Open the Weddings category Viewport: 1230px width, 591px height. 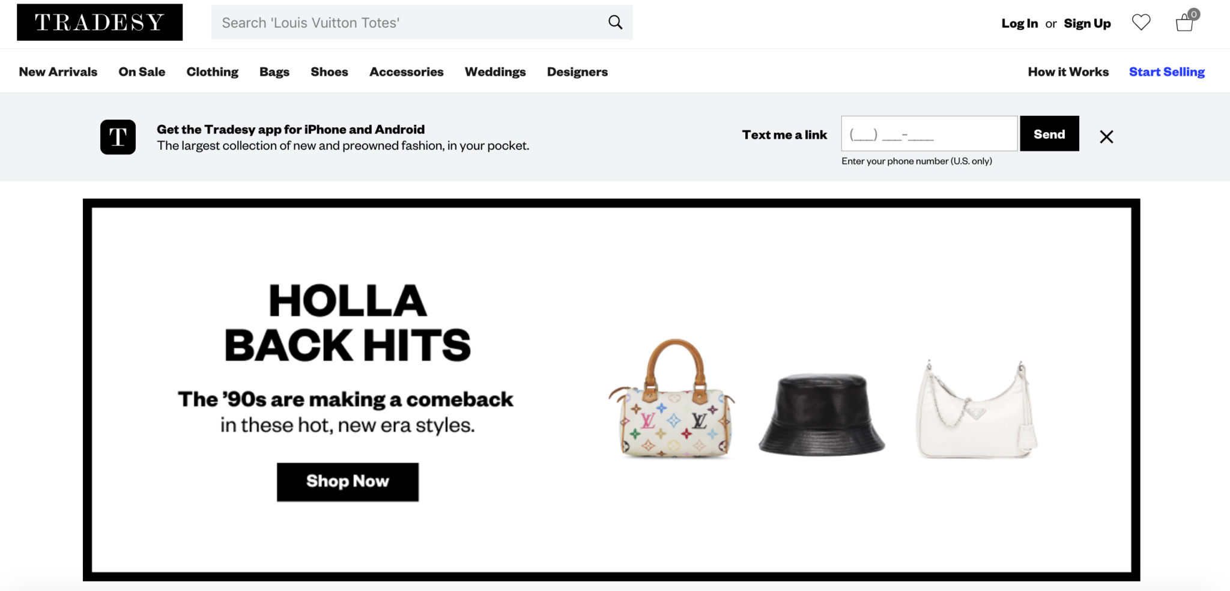(495, 71)
